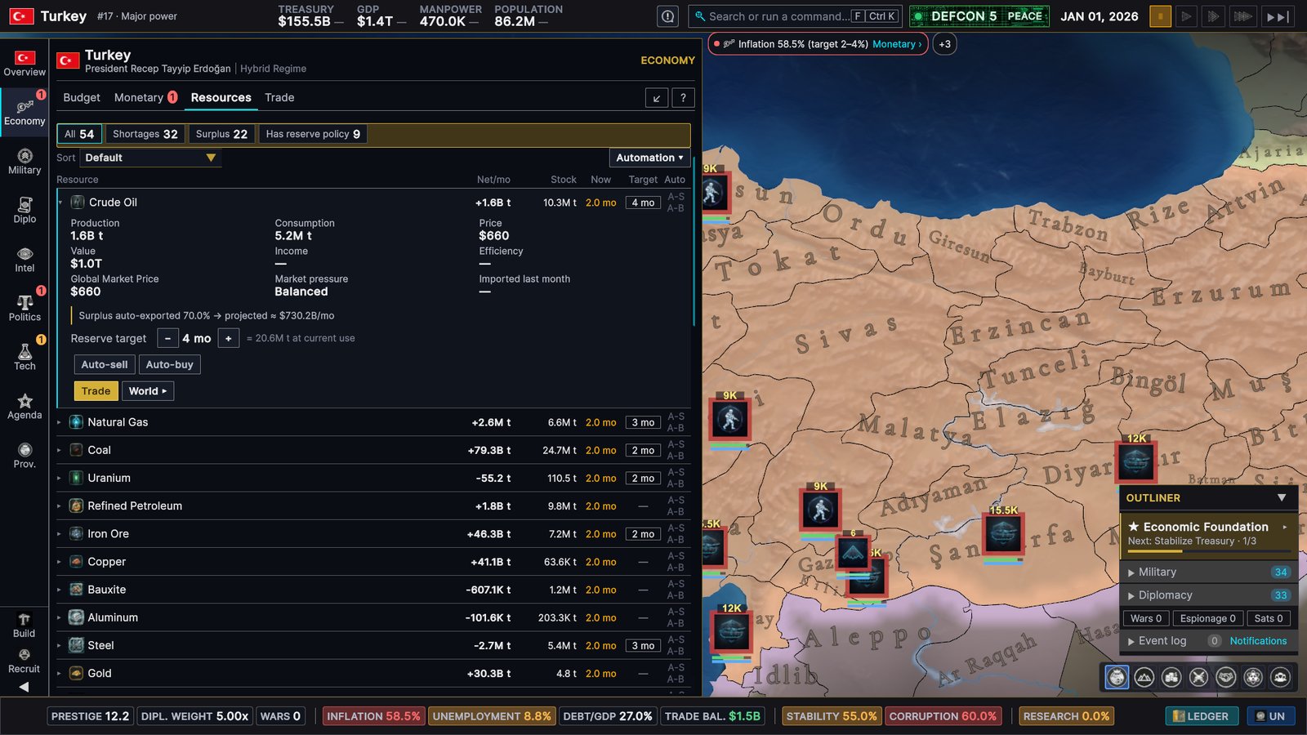Open the Intel sidebar panel
Viewport: 1307px width, 735px height.
coord(25,260)
